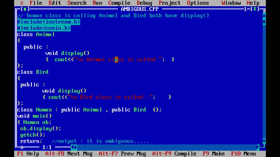
Task: Open the system menu (≡) icon
Action: [22, 3]
